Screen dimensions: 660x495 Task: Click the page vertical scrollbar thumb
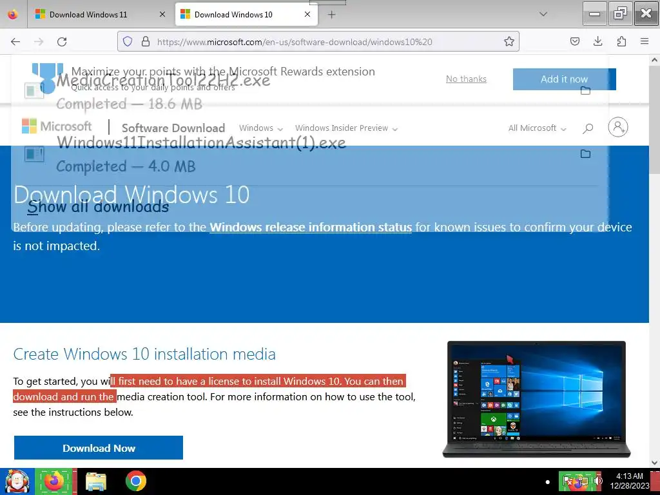[654, 120]
